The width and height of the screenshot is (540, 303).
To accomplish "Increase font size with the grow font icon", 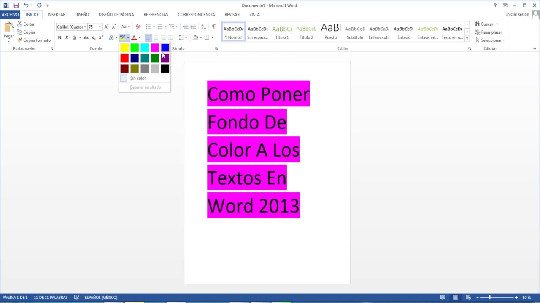I will click(106, 27).
